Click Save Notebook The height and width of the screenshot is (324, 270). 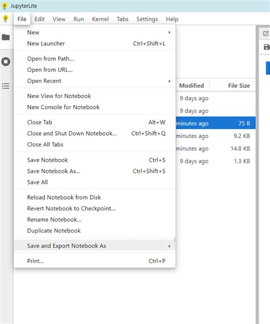pos(95,160)
